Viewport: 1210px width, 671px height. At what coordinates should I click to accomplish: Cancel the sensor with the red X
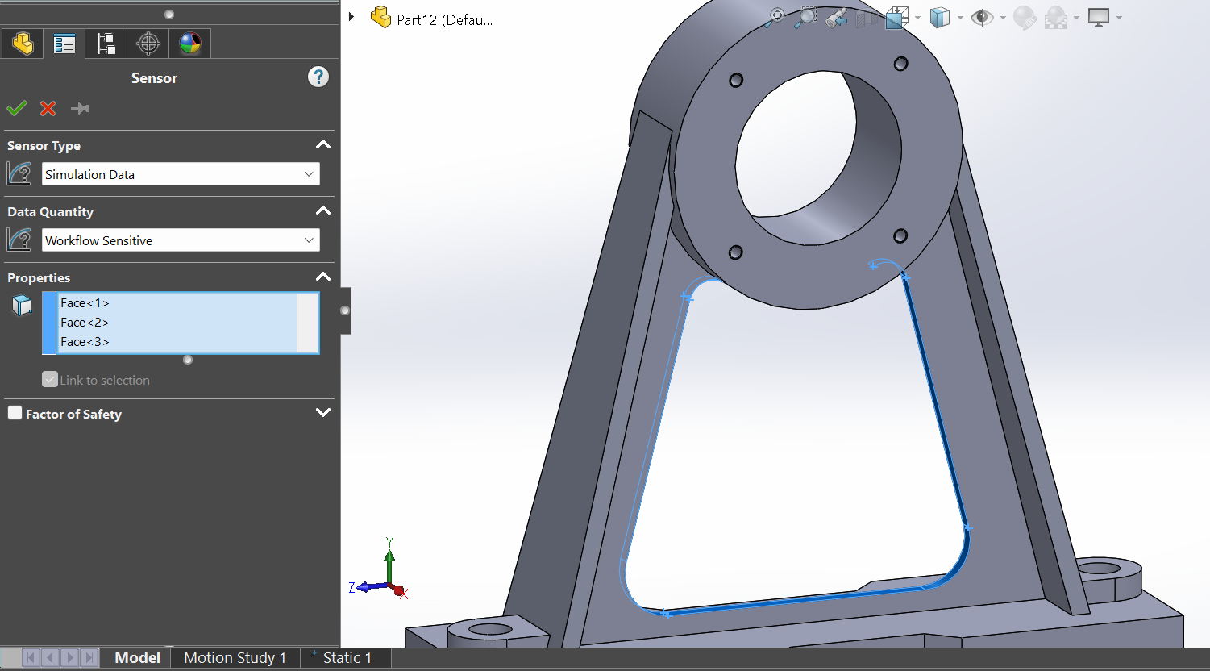click(x=48, y=108)
